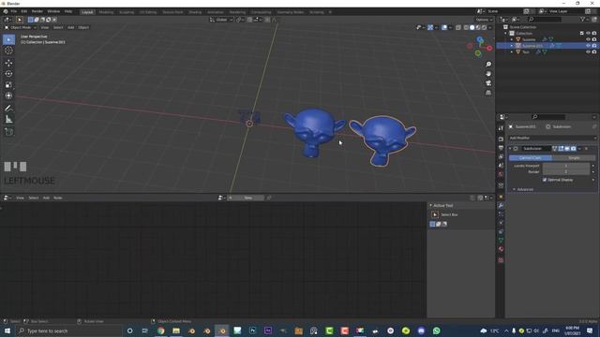Image resolution: width=600 pixels, height=337 pixels.
Task: Open the Add Modifier dropdown
Action: (x=552, y=138)
